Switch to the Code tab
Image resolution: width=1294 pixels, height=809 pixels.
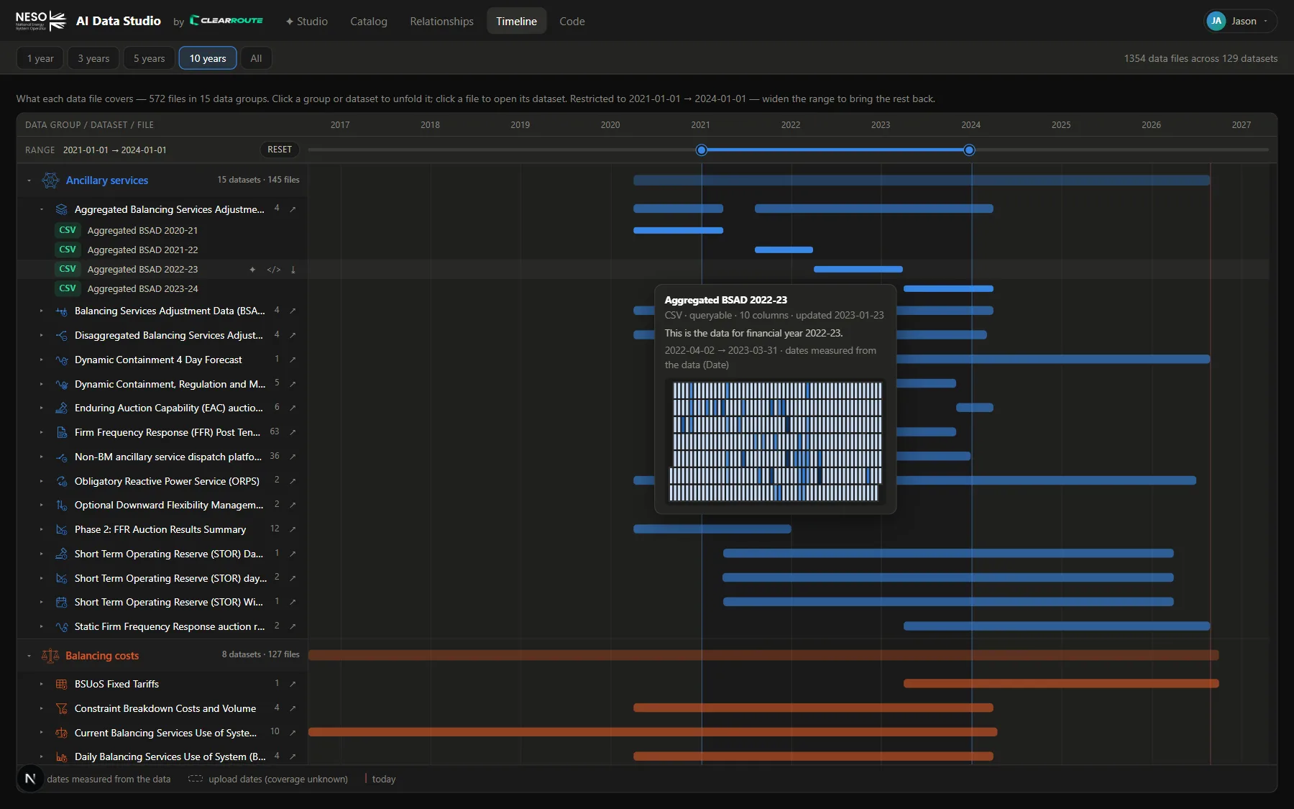pyautogui.click(x=572, y=21)
